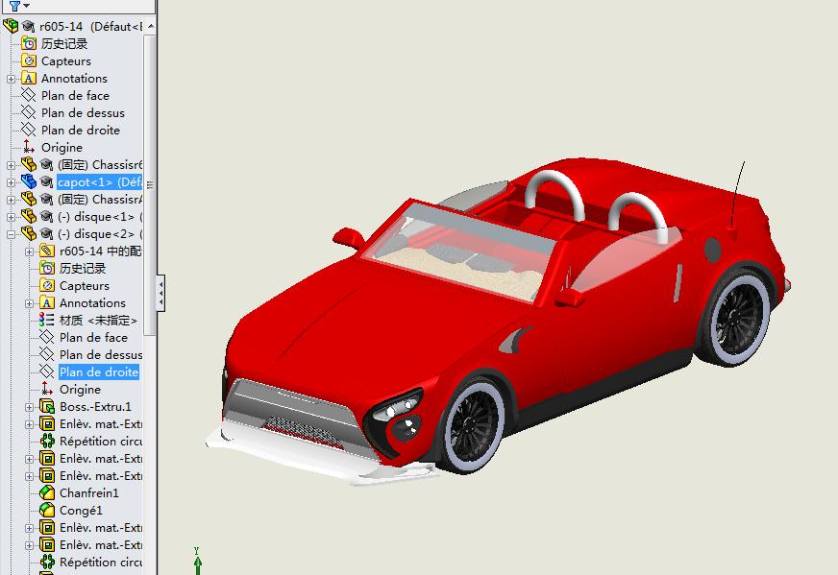
Task: Click the highlighted Plan de droite under disque<2>
Action: [98, 372]
